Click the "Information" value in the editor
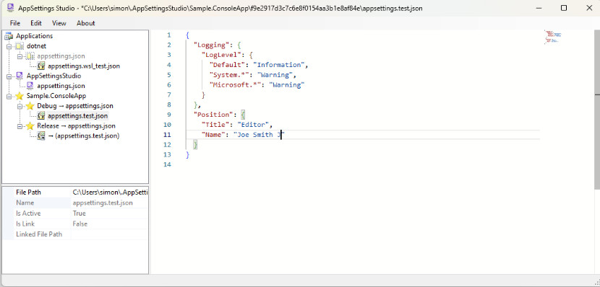 click(x=279, y=65)
